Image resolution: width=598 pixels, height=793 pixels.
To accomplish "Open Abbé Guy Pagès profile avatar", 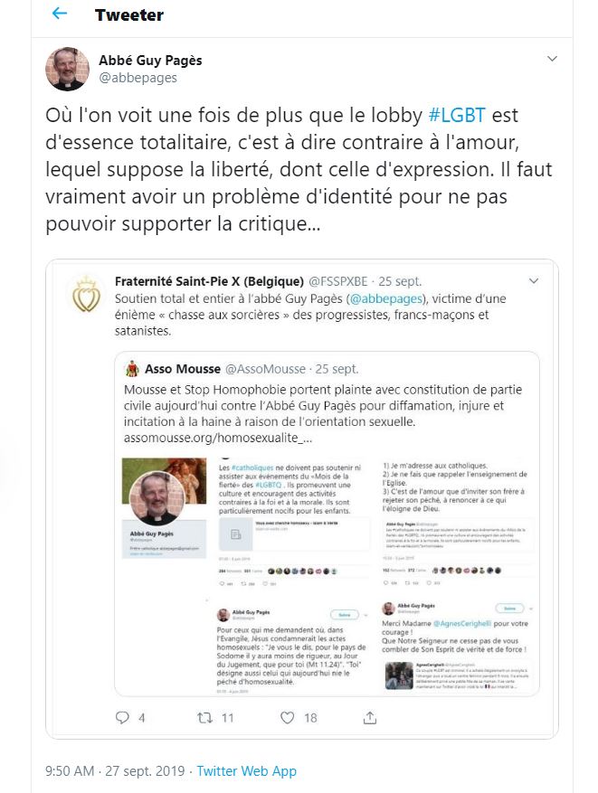I will pyautogui.click(x=67, y=69).
